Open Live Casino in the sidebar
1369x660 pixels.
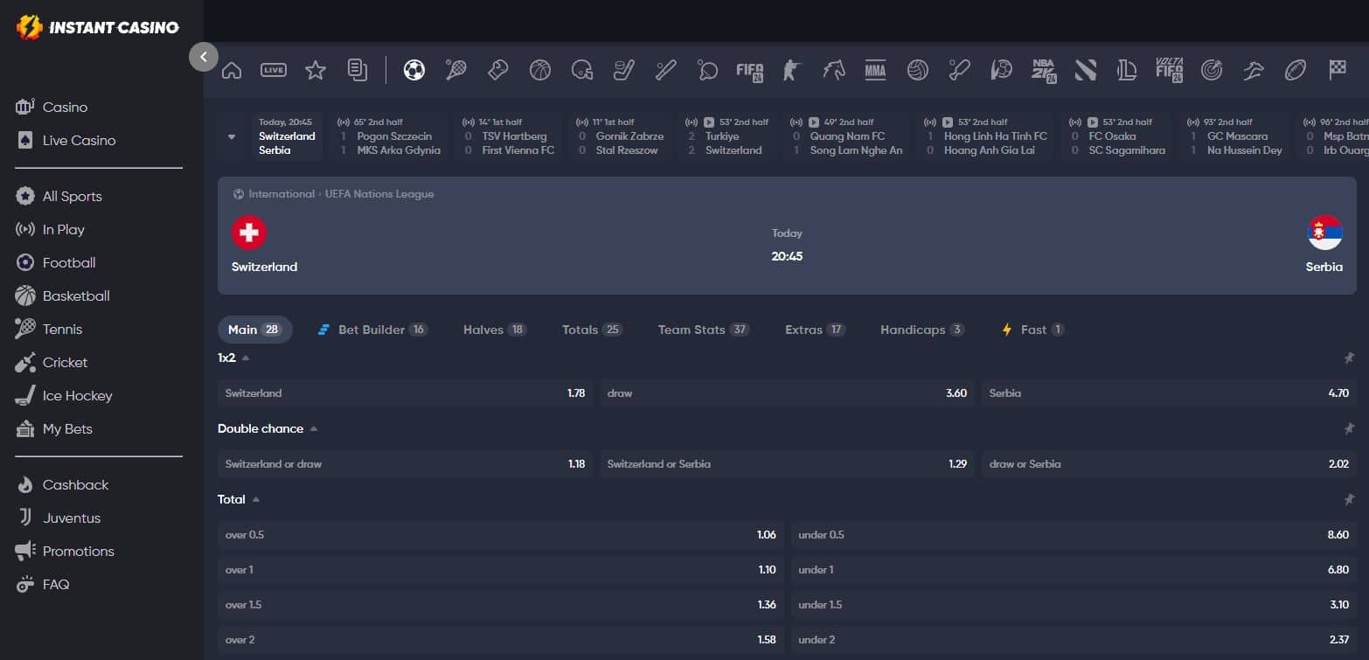pyautogui.click(x=66, y=140)
